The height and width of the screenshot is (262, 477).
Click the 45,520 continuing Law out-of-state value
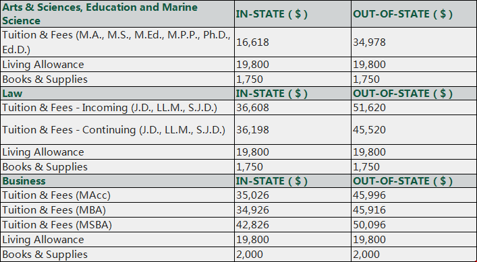369,130
